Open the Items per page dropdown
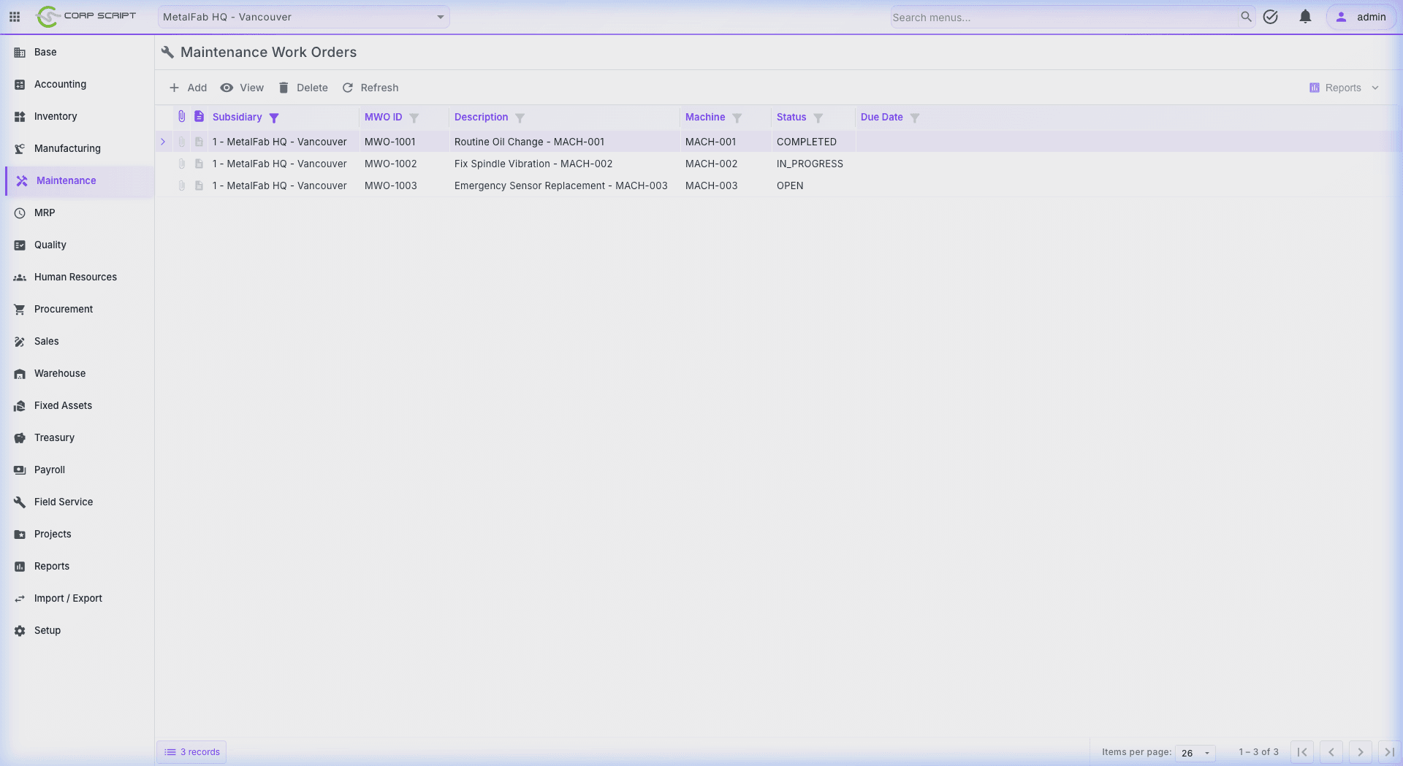This screenshot has width=1403, height=766. [x=1194, y=753]
